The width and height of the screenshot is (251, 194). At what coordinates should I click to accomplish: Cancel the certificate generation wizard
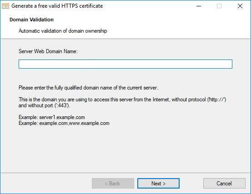click(224, 183)
